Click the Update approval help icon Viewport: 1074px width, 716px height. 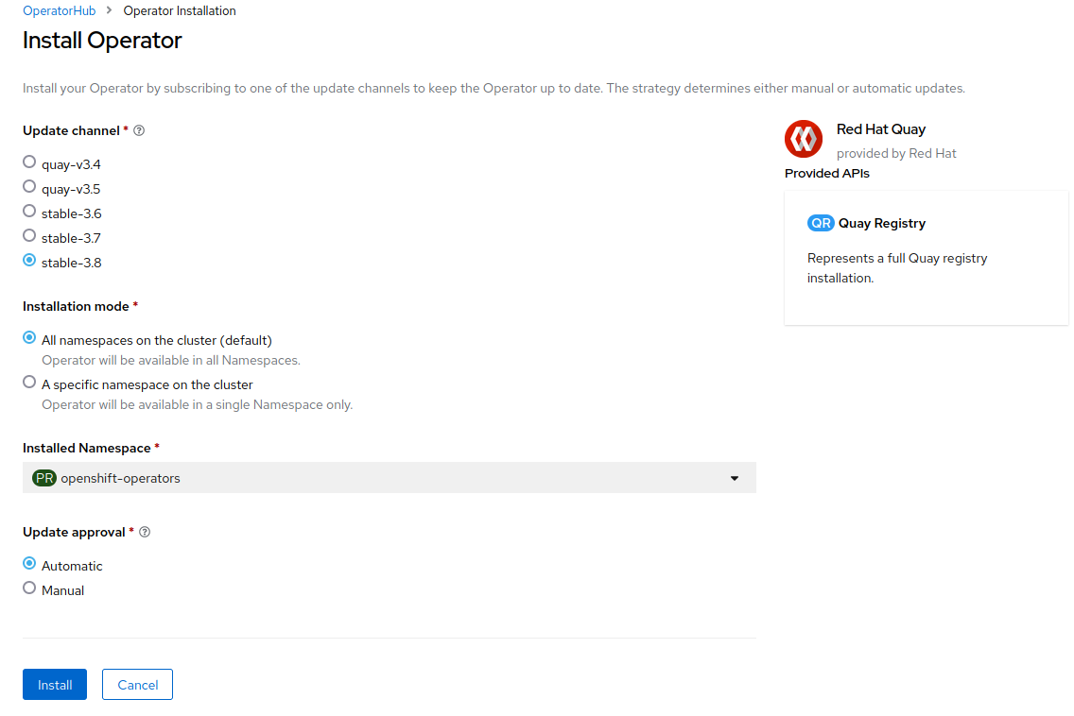click(145, 533)
